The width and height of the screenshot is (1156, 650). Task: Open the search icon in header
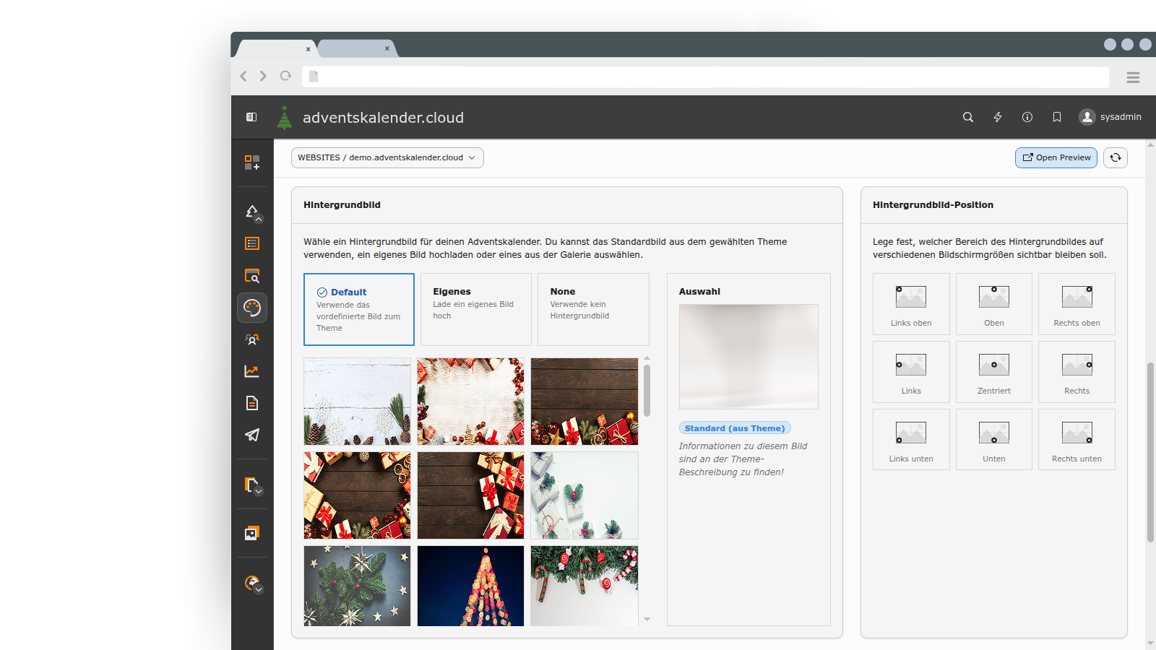(968, 117)
